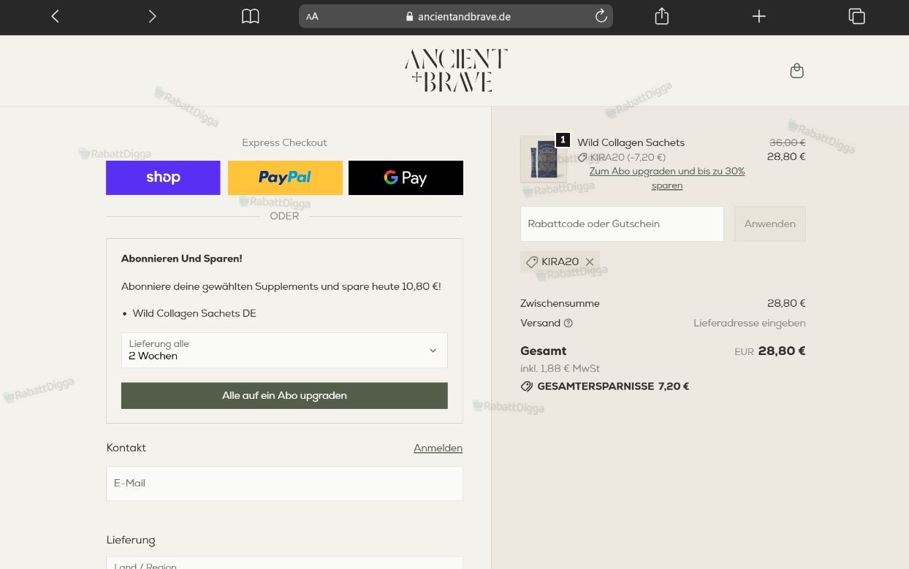
Task: Focus the Rabattcode oder Gutschein field
Action: [x=622, y=224]
